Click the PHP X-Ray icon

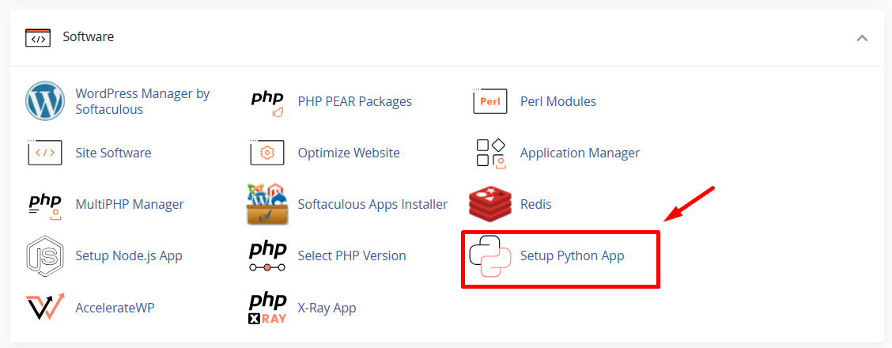point(267,308)
